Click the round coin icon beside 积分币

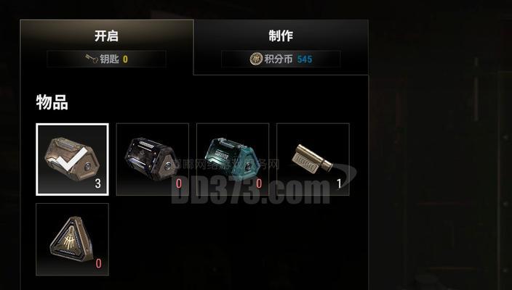(256, 59)
